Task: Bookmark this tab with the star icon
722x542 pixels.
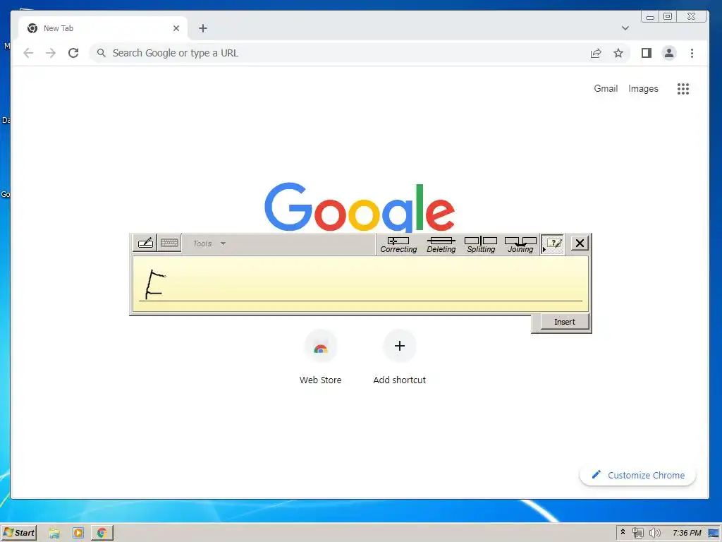Action: click(618, 53)
